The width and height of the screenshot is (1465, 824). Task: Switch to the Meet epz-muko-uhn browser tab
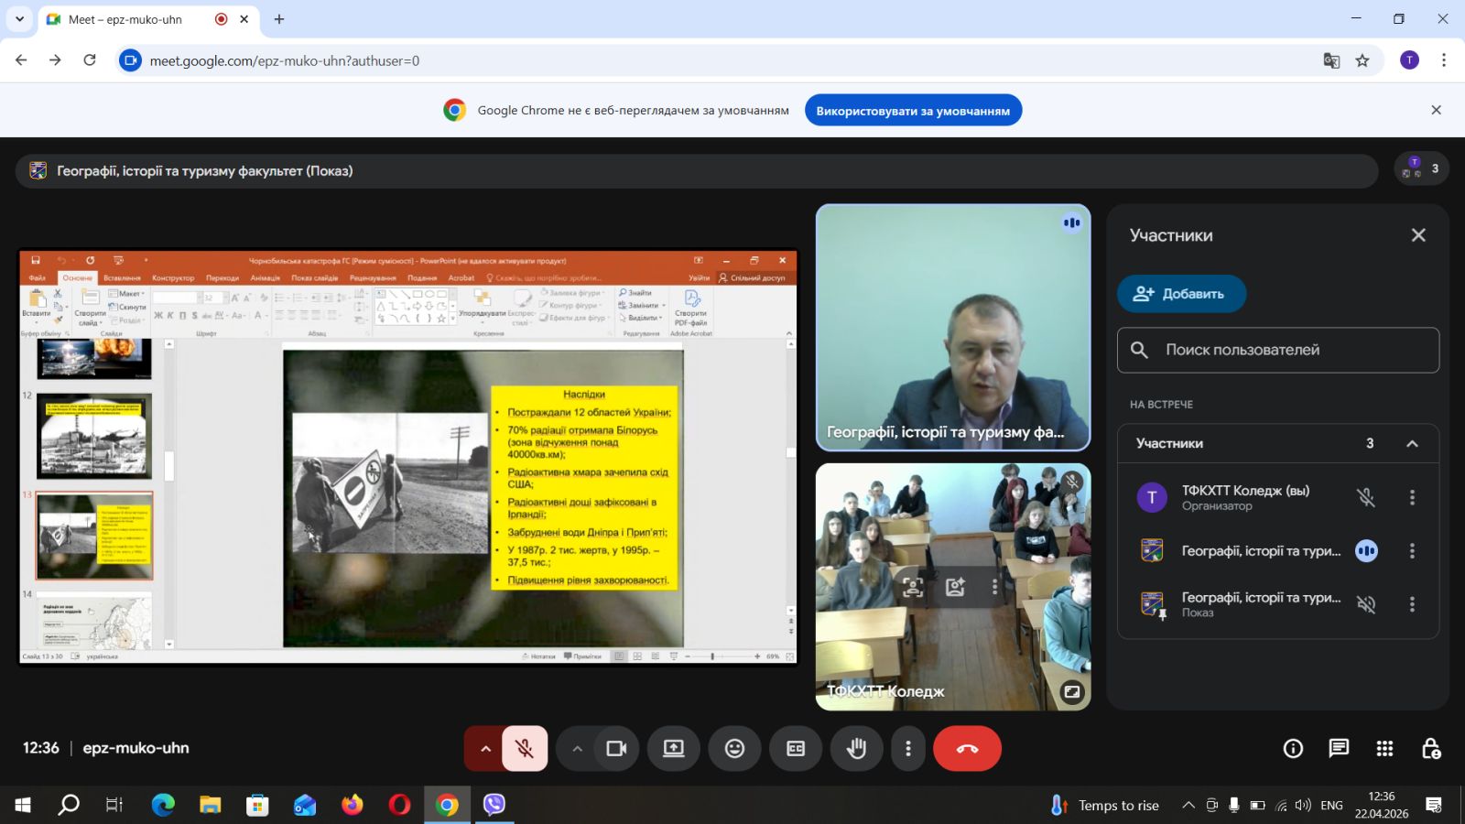point(125,19)
